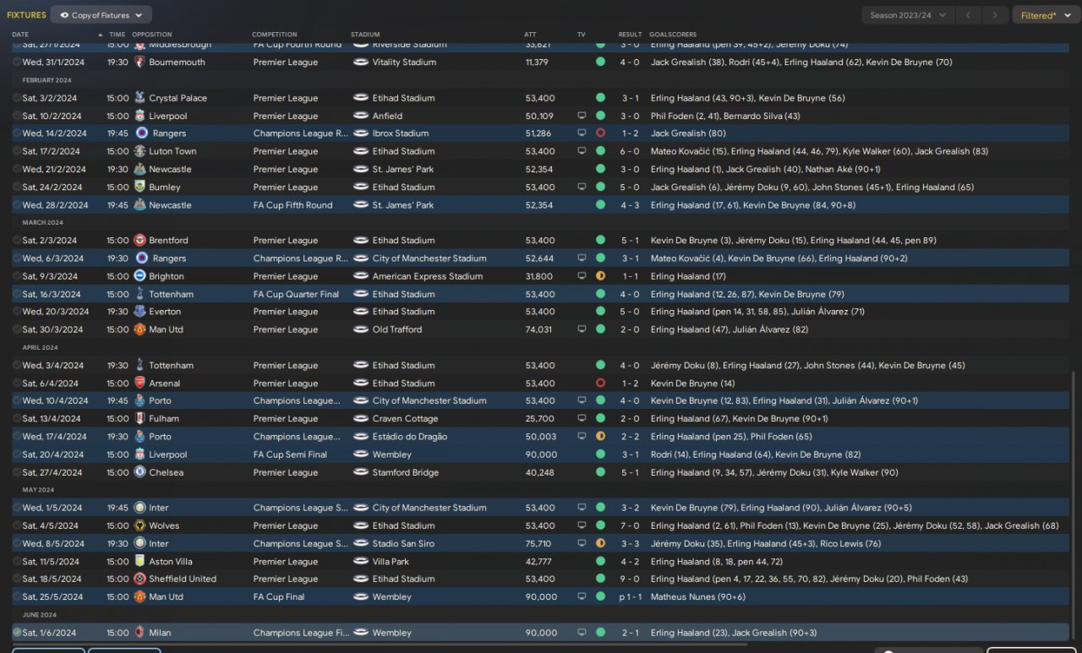Select the Sat, 9/3/2024 date cell
Screen dimensions: 1082x653
50,276
